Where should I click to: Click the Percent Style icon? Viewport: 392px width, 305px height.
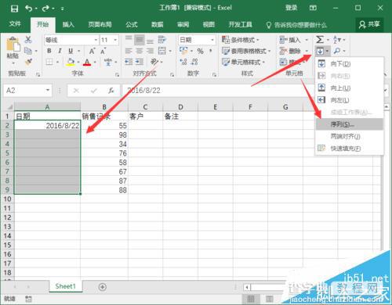point(201,51)
